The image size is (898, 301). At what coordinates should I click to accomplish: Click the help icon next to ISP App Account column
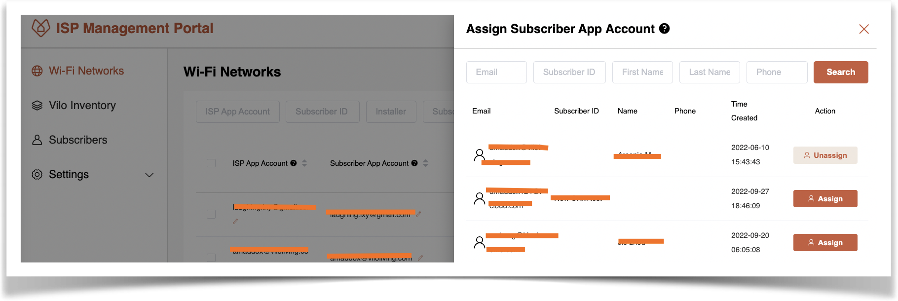294,163
